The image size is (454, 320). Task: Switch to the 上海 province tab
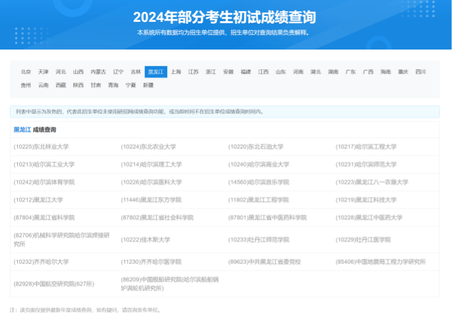(176, 71)
